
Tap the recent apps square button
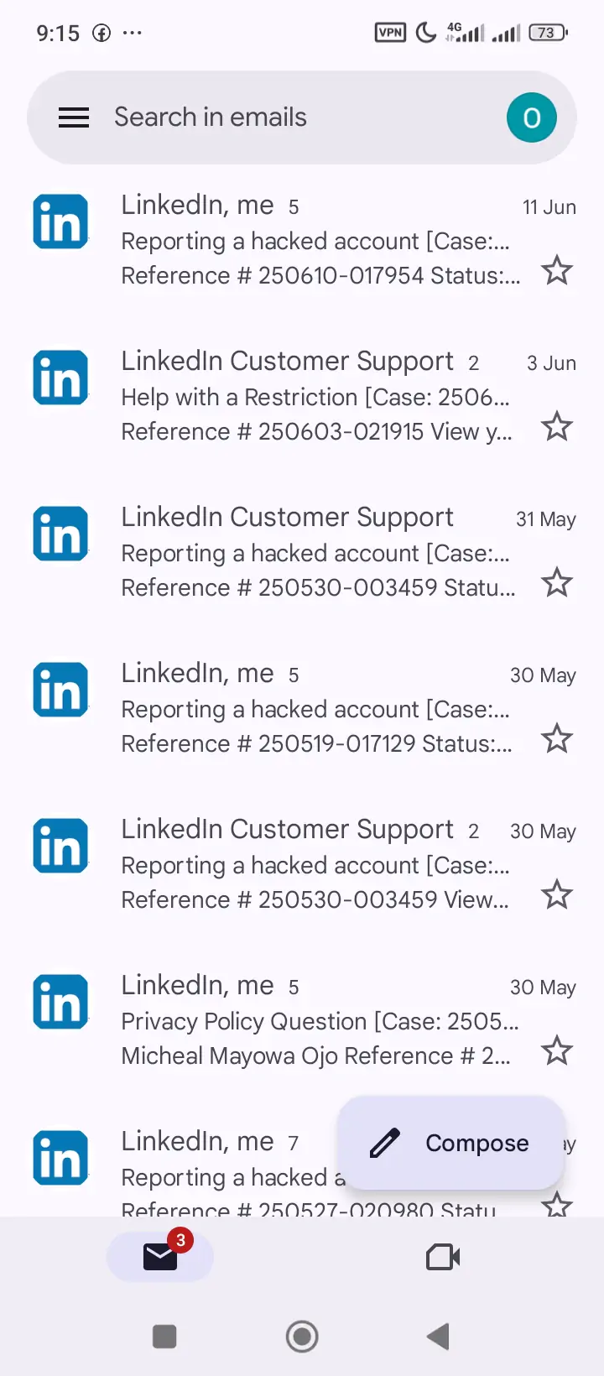[164, 1337]
